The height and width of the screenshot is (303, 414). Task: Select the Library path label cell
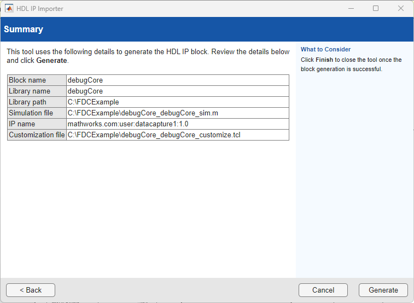click(x=37, y=102)
